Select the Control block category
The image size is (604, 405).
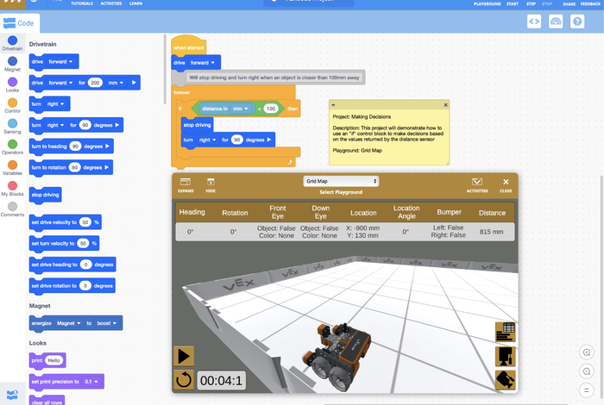pos(12,105)
